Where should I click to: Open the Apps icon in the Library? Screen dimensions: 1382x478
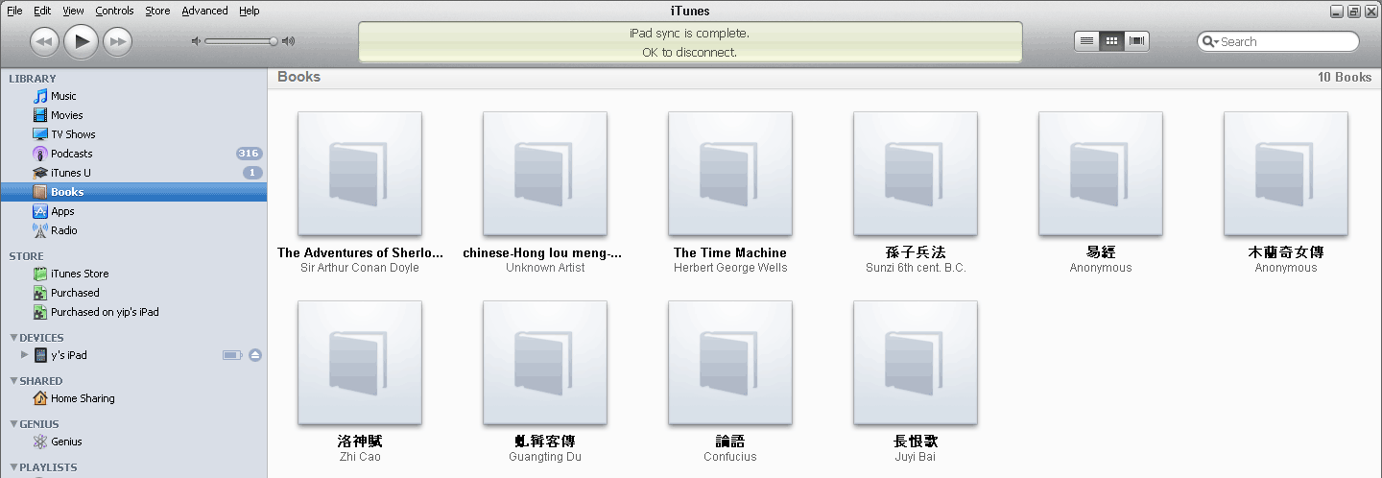pos(40,211)
